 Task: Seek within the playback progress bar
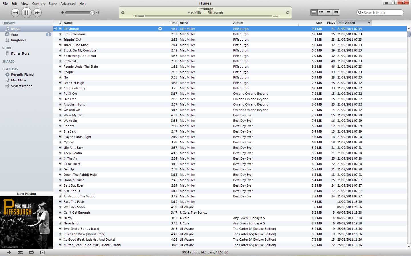[x=205, y=16]
